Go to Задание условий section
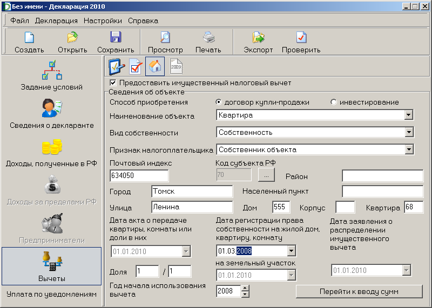The image size is (432, 308). pyautogui.click(x=52, y=75)
